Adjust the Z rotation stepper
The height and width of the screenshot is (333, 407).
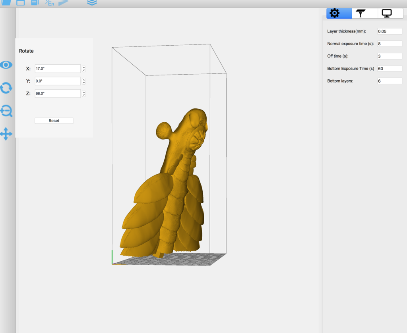tap(84, 94)
